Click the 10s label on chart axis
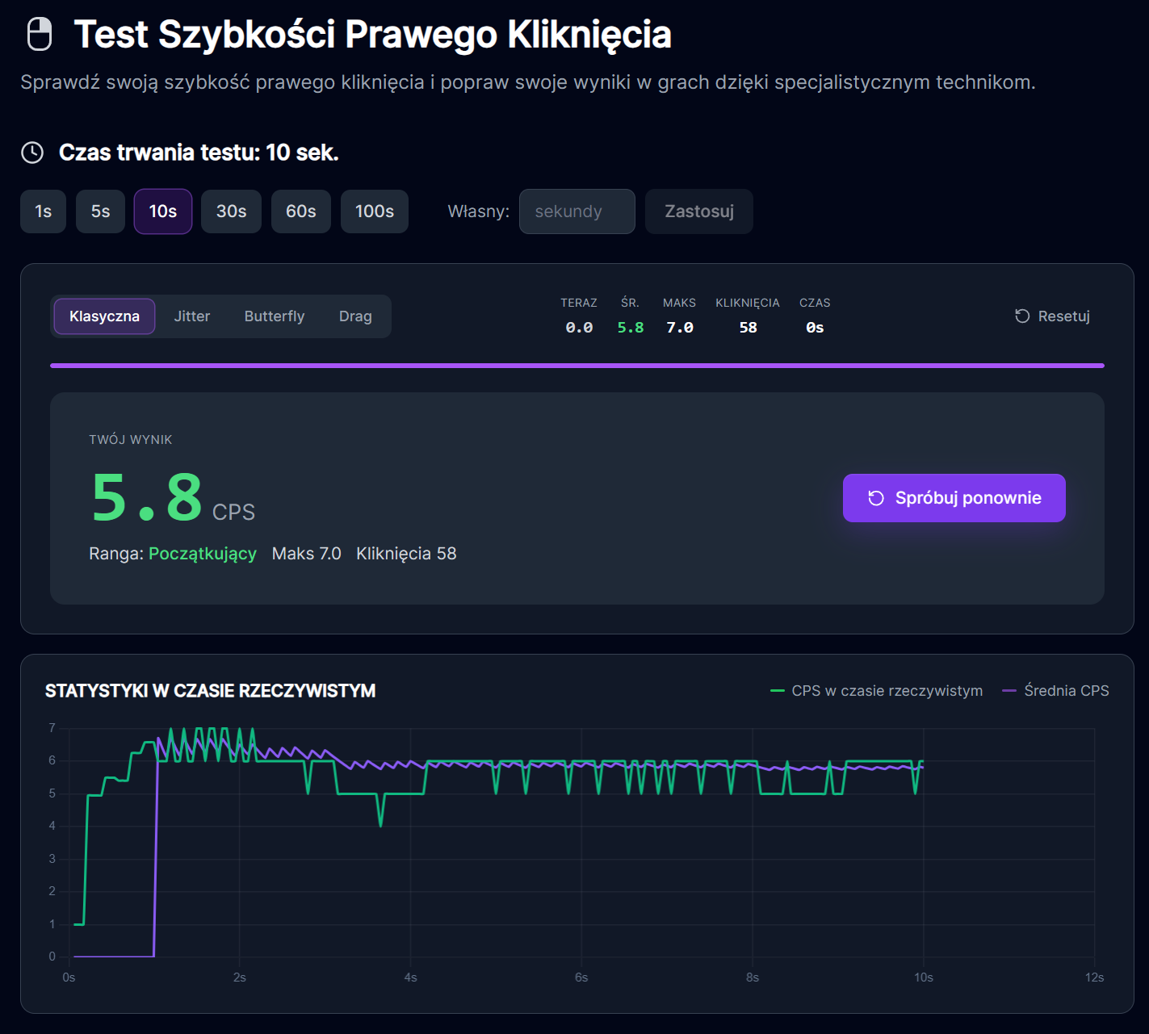The width and height of the screenshot is (1149, 1034). point(924,977)
